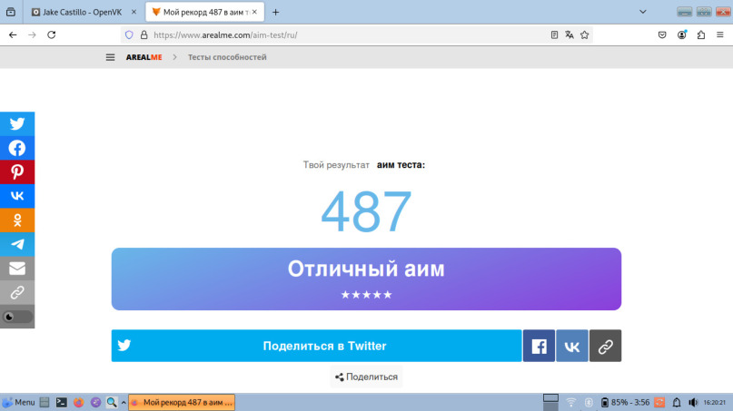Share via Odnoklassniki sidebar icon
Viewport: 733px width, 411px height.
(17, 220)
